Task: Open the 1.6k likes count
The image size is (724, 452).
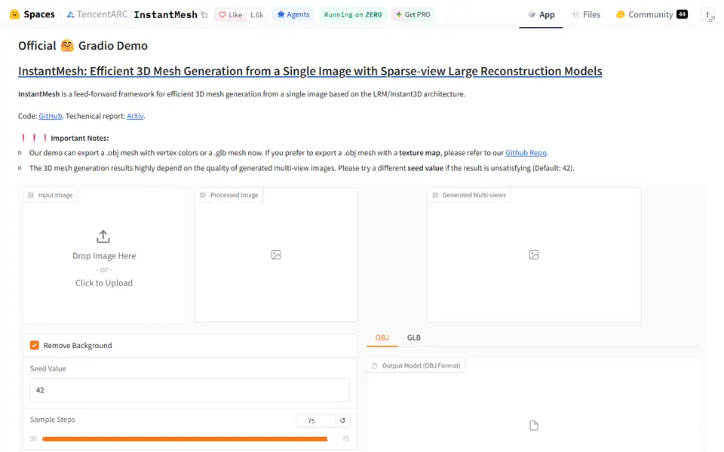Action: coord(256,15)
